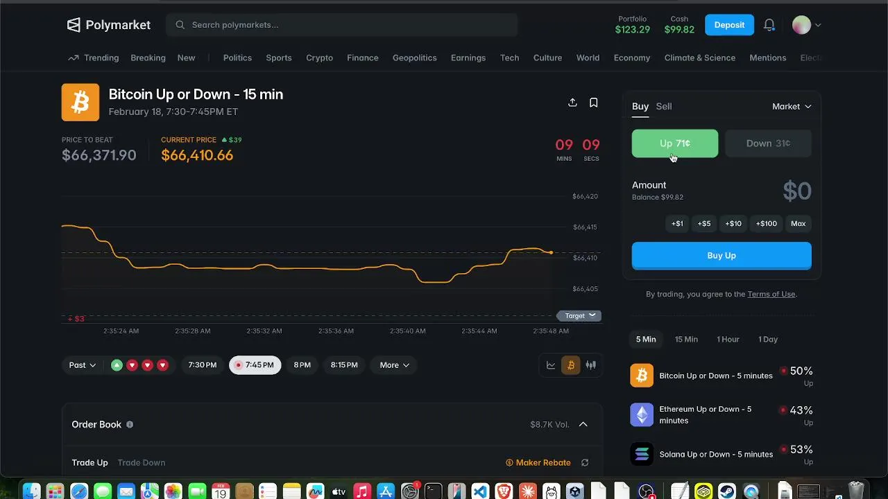
Task: Open the Politics category
Action: [237, 58]
